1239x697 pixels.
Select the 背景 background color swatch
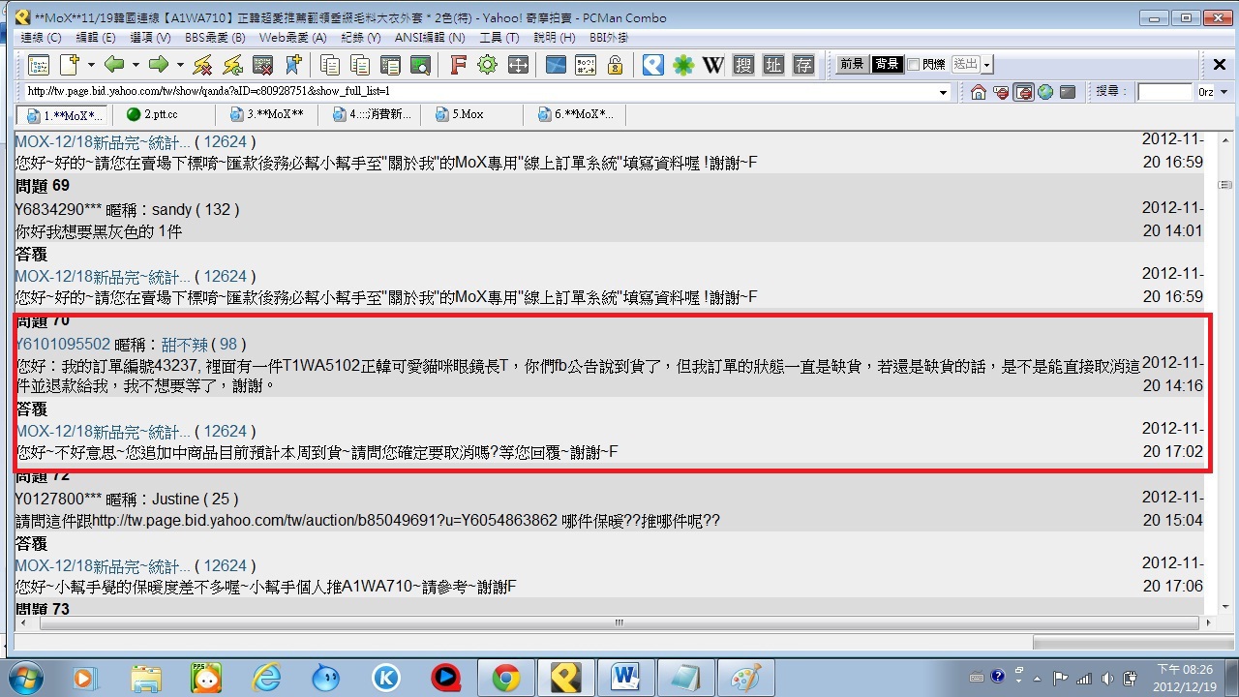(x=887, y=64)
